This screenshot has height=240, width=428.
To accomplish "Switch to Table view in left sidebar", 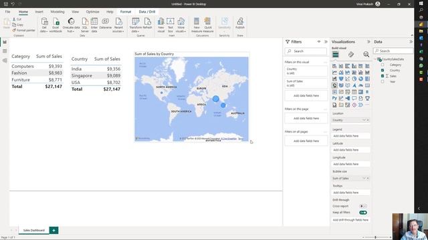I will click(x=5, y=51).
